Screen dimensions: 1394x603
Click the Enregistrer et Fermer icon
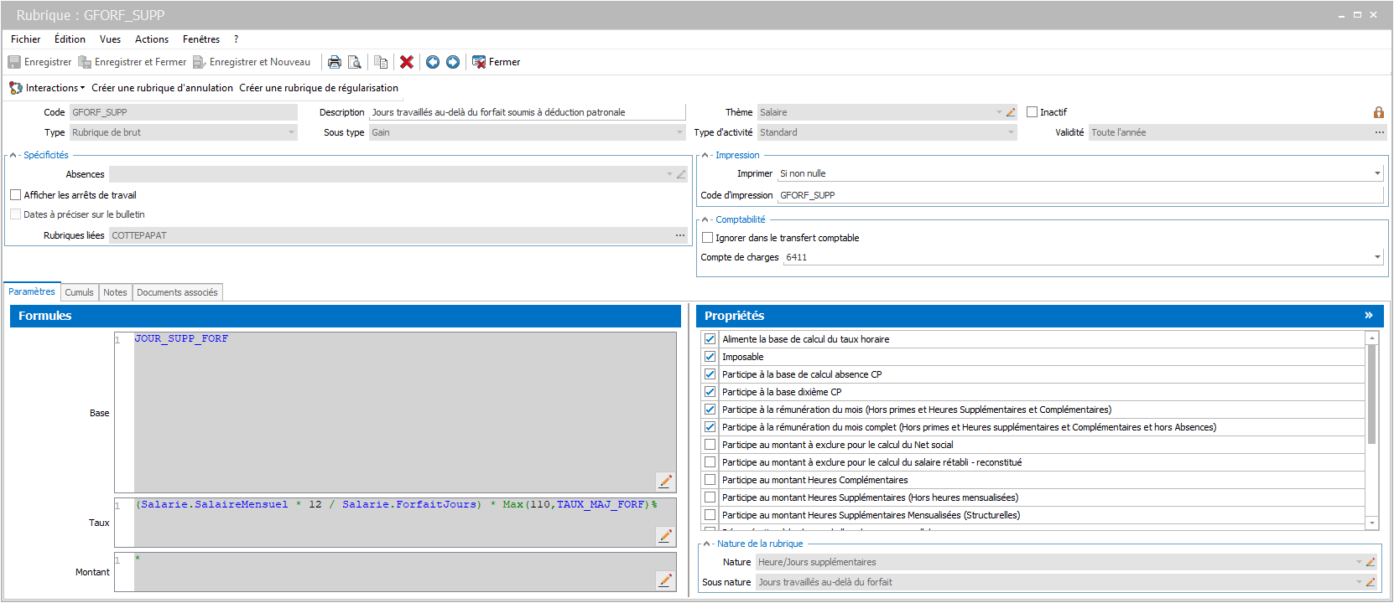(x=85, y=62)
